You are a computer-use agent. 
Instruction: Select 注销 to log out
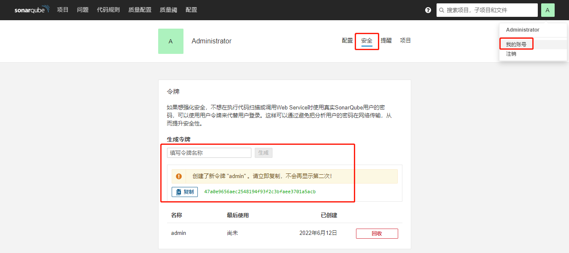511,54
